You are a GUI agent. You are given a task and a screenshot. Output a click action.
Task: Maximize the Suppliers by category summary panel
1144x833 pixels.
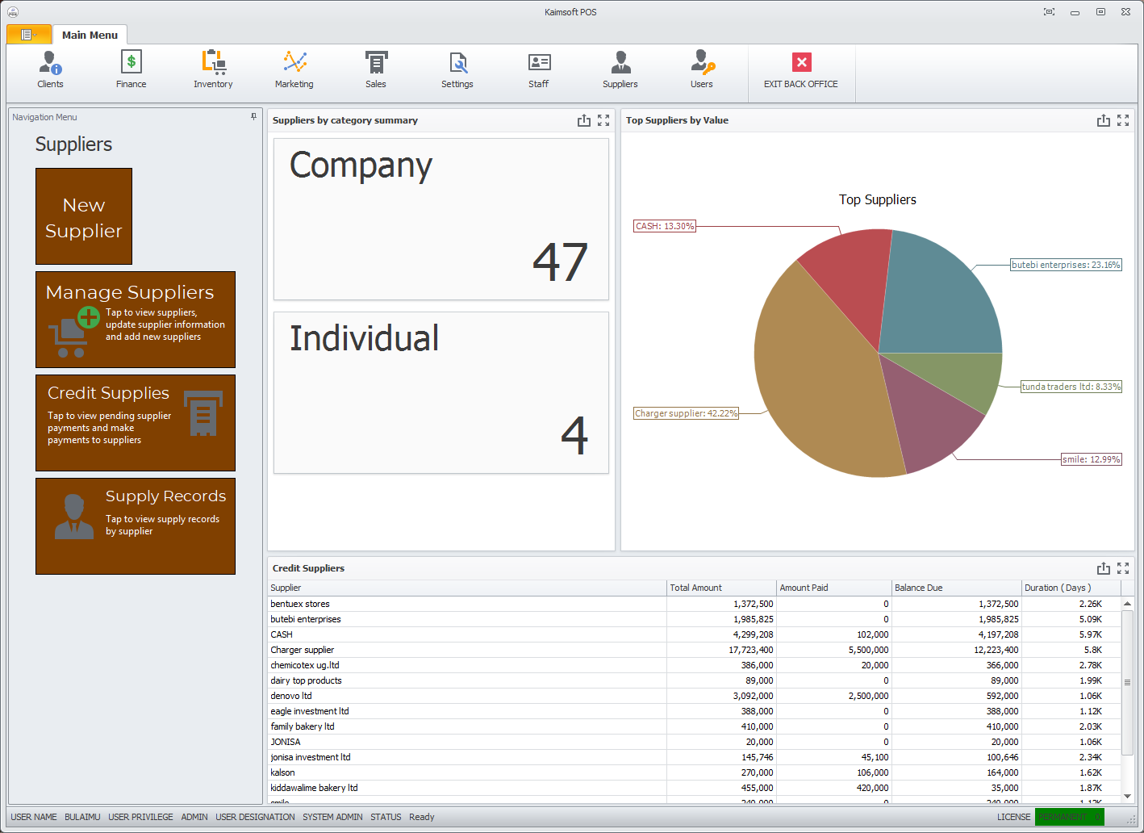pyautogui.click(x=603, y=120)
